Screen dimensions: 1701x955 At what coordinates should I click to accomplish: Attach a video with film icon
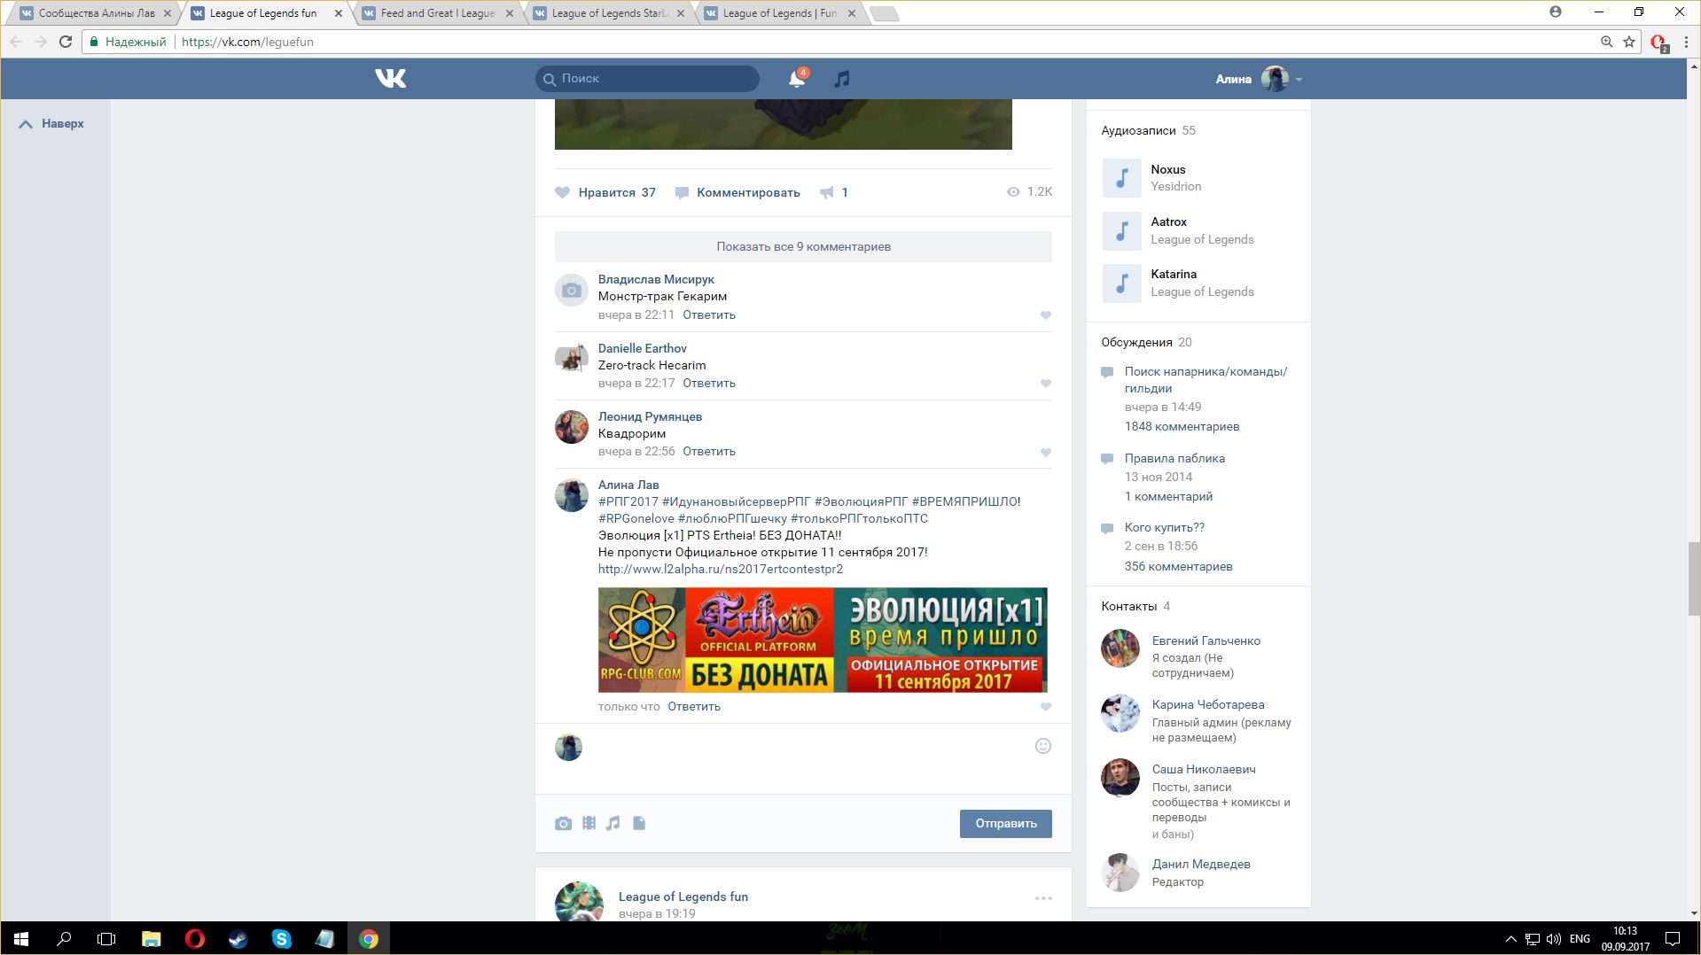[589, 824]
